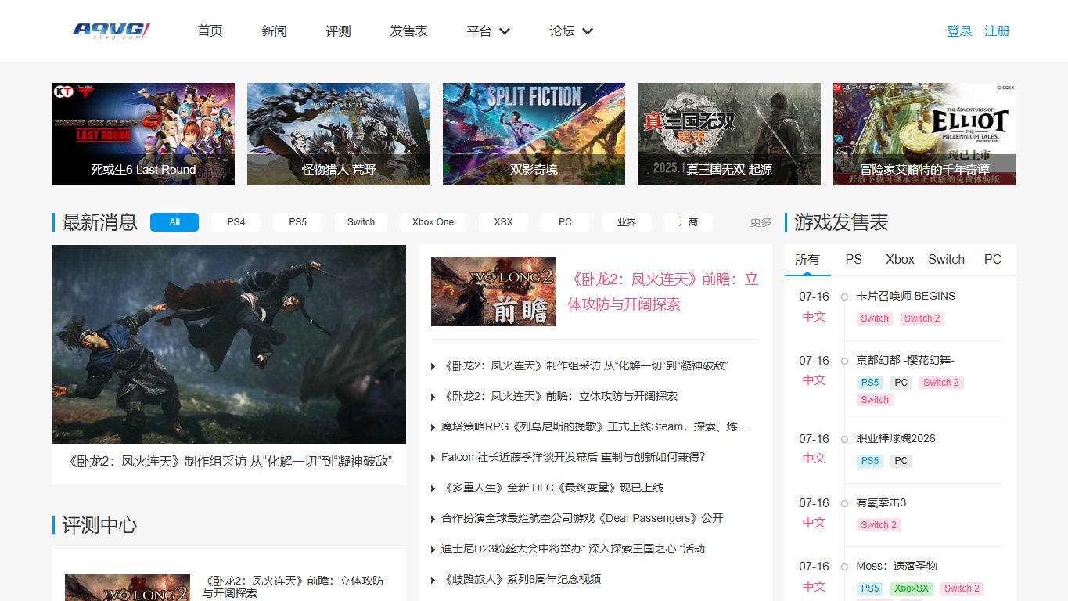The image size is (1068, 601).
Task: Open the 《多重人生》全新 DLC news item
Action: [x=552, y=488]
